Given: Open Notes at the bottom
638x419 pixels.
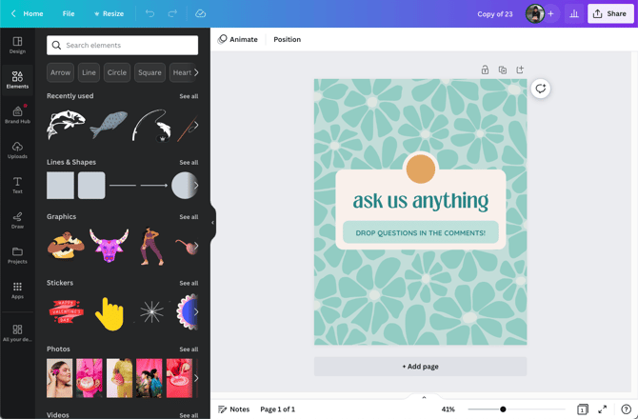Looking at the screenshot, I should click(233, 409).
